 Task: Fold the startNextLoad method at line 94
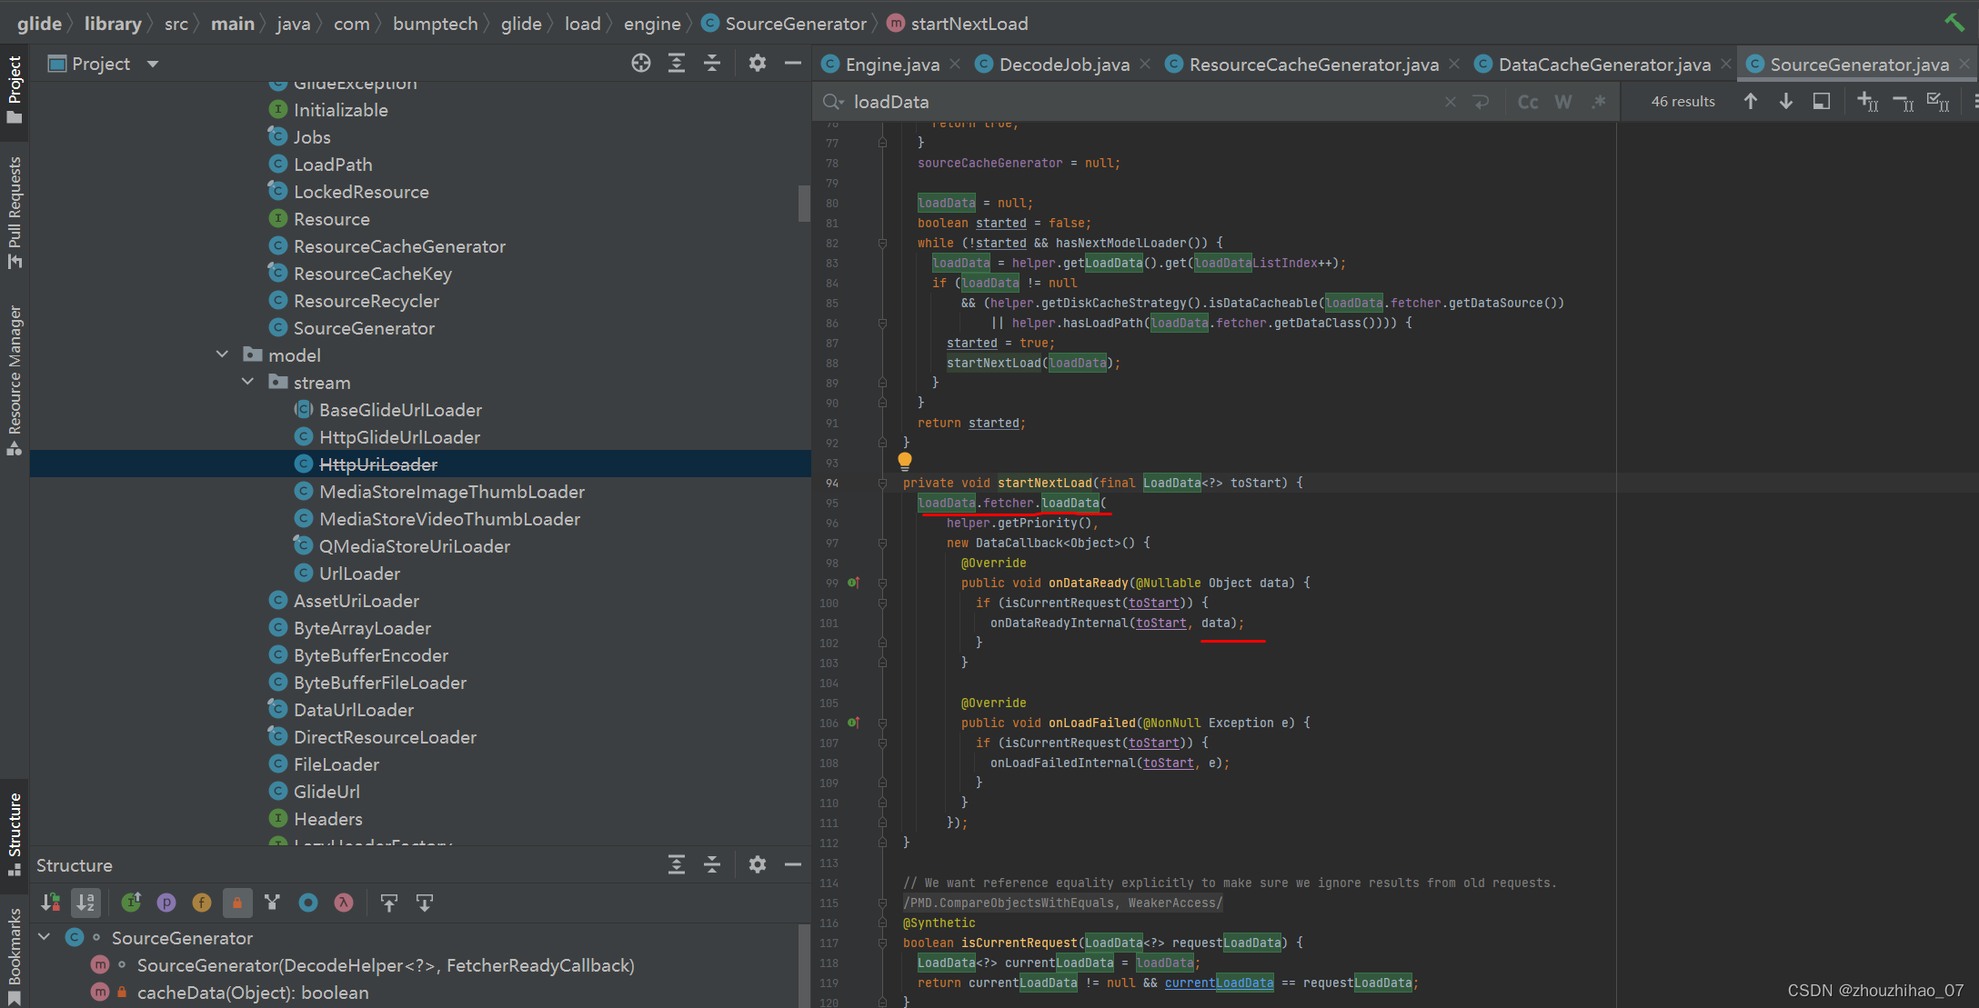pyautogui.click(x=882, y=483)
